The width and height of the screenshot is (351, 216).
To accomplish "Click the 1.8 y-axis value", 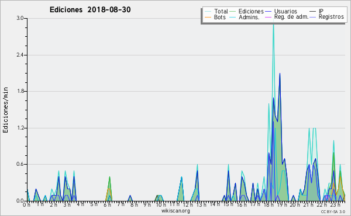I will [x=20, y=91].
